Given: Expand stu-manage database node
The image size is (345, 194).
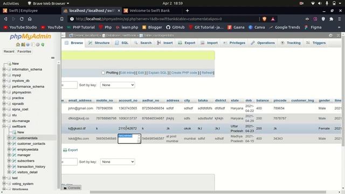Looking at the screenshot, I should (x=4, y=121).
